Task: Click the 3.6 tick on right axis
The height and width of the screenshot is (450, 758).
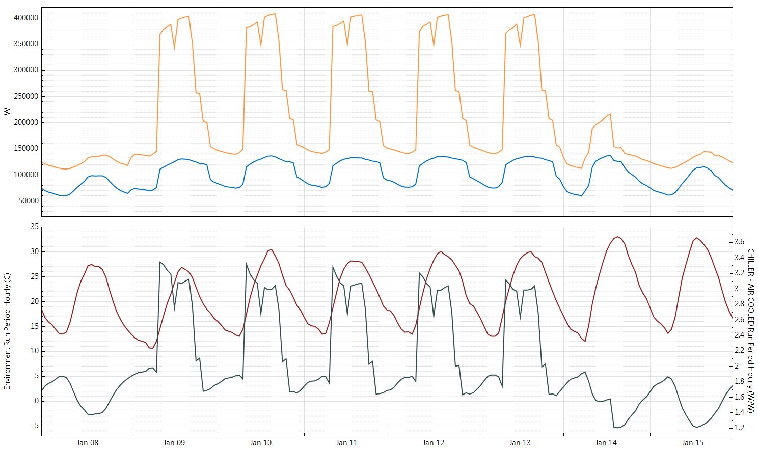Action: pyautogui.click(x=740, y=242)
